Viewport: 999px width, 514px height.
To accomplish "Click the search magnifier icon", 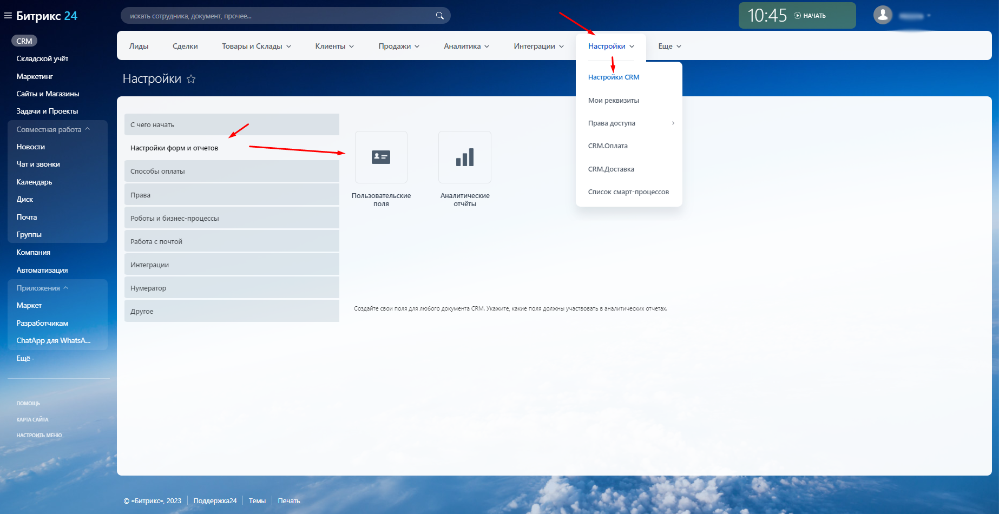I will click(x=439, y=16).
